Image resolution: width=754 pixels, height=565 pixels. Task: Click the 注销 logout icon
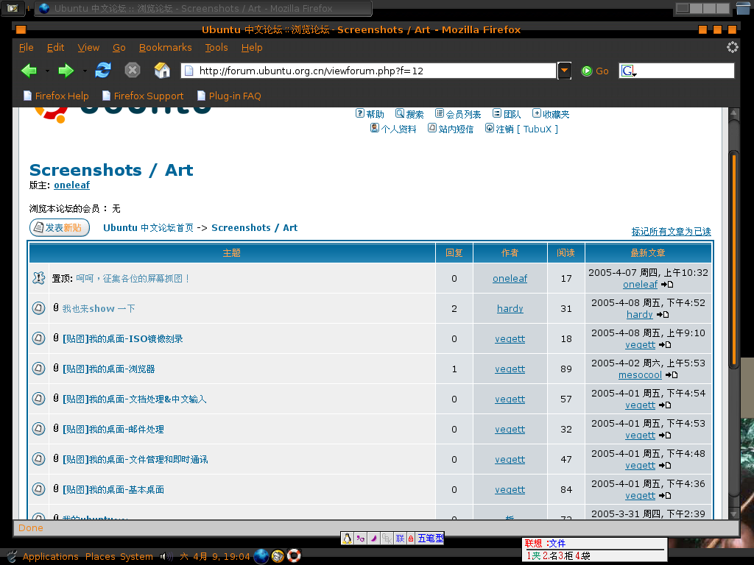pyautogui.click(x=490, y=128)
